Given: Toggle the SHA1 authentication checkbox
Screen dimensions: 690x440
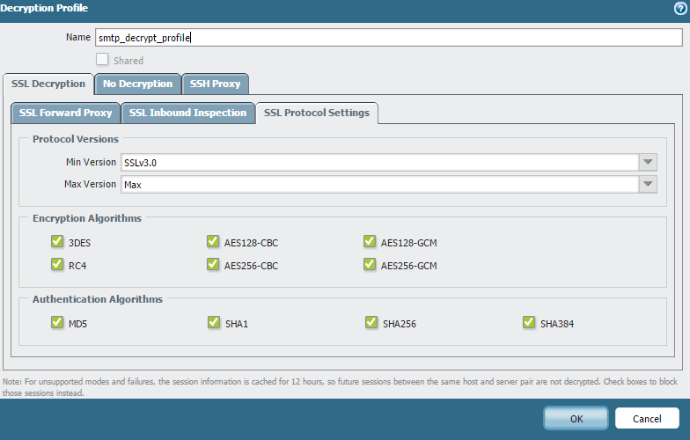Looking at the screenshot, I should point(213,322).
